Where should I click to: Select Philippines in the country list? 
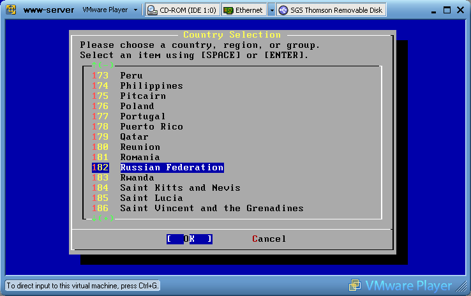(x=151, y=85)
